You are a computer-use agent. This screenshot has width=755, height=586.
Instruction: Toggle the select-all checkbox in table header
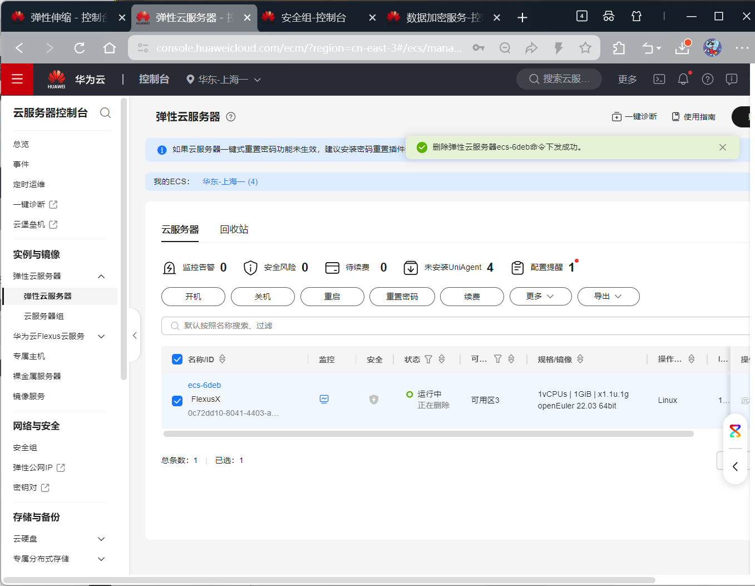[x=177, y=360]
